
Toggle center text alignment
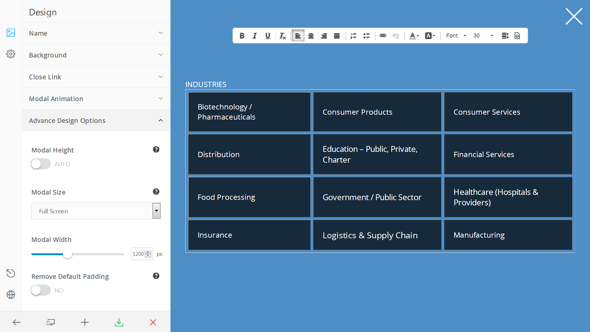pos(311,36)
